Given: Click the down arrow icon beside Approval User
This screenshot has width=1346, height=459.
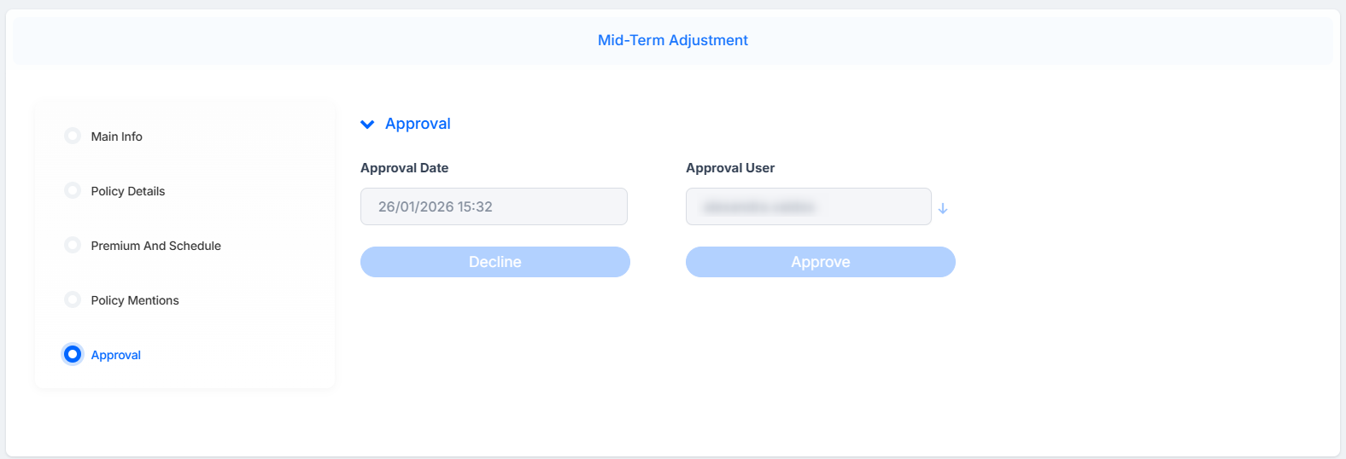Looking at the screenshot, I should pyautogui.click(x=943, y=208).
